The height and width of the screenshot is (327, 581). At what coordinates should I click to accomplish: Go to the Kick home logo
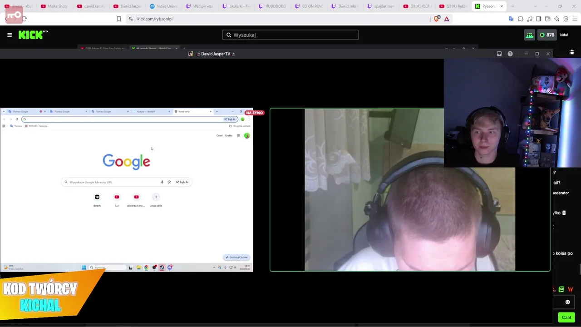coord(33,35)
